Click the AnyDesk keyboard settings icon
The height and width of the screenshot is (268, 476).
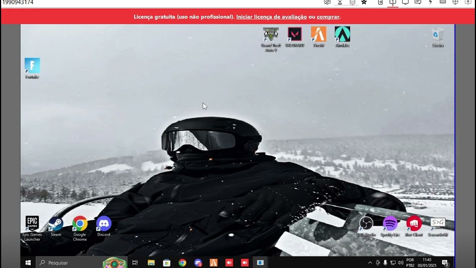[443, 2]
